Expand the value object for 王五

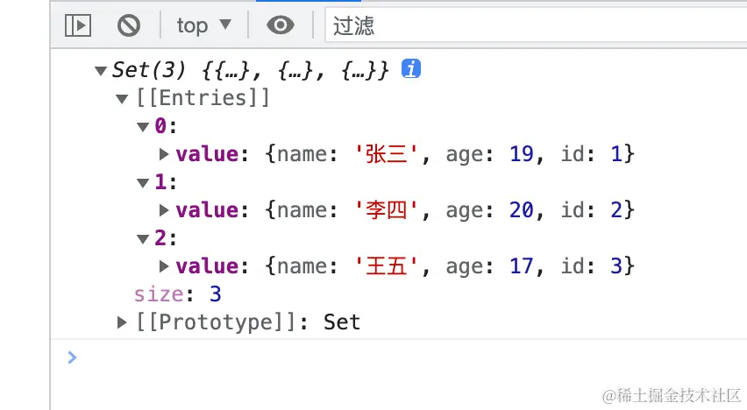coord(164,265)
